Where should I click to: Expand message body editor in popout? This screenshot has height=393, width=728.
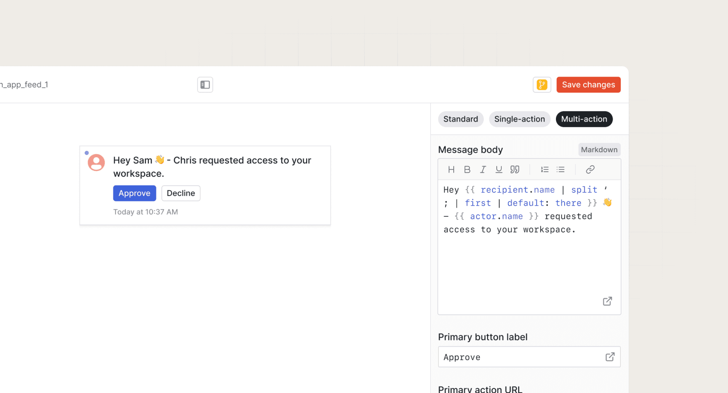coord(607,301)
